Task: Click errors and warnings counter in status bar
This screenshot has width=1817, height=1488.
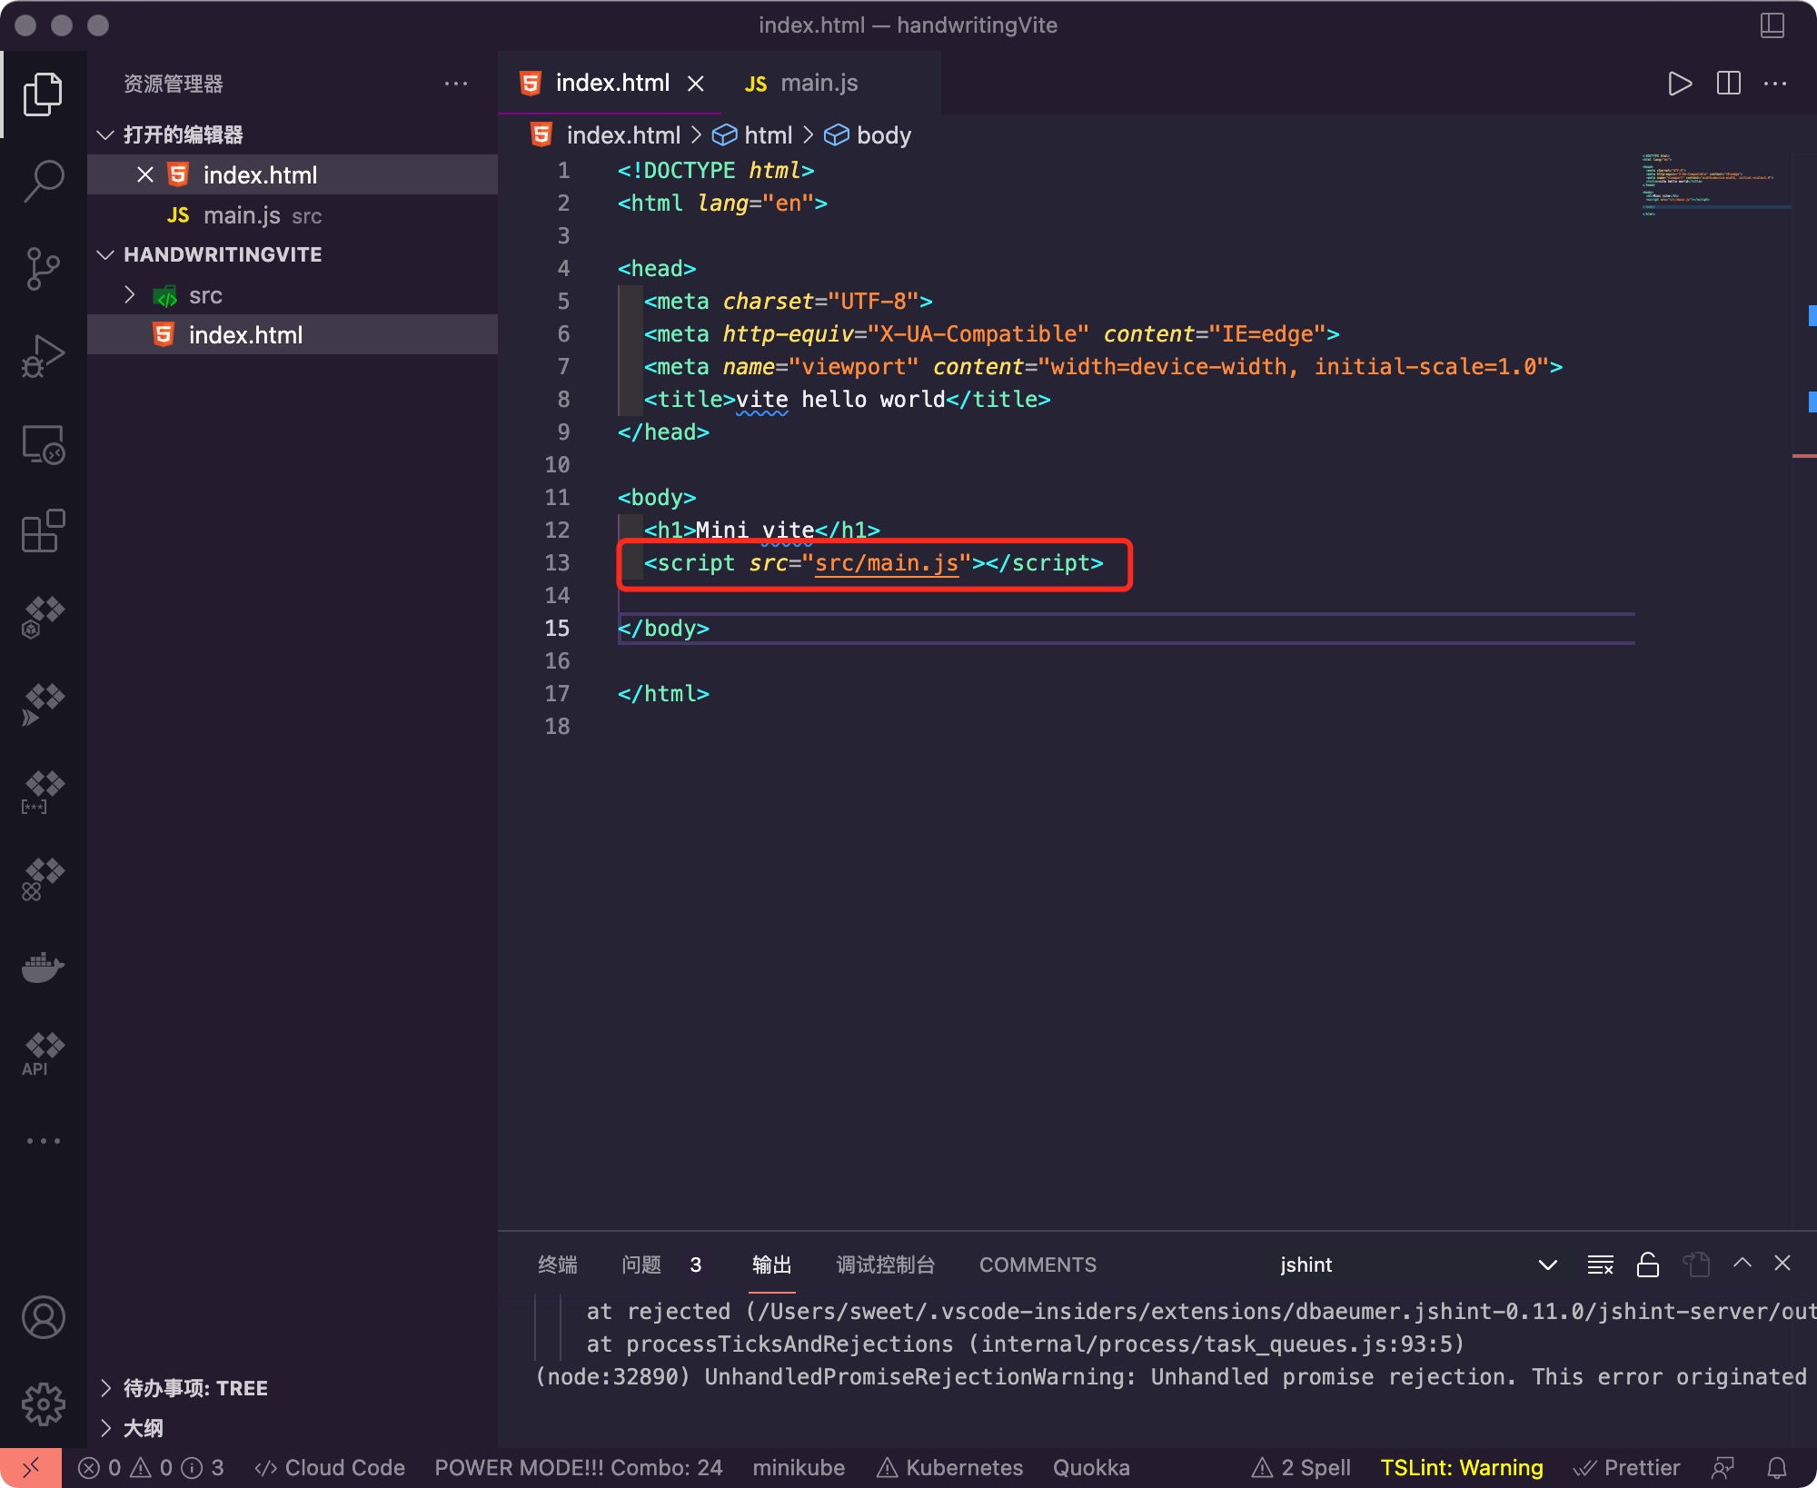Action: 151,1468
